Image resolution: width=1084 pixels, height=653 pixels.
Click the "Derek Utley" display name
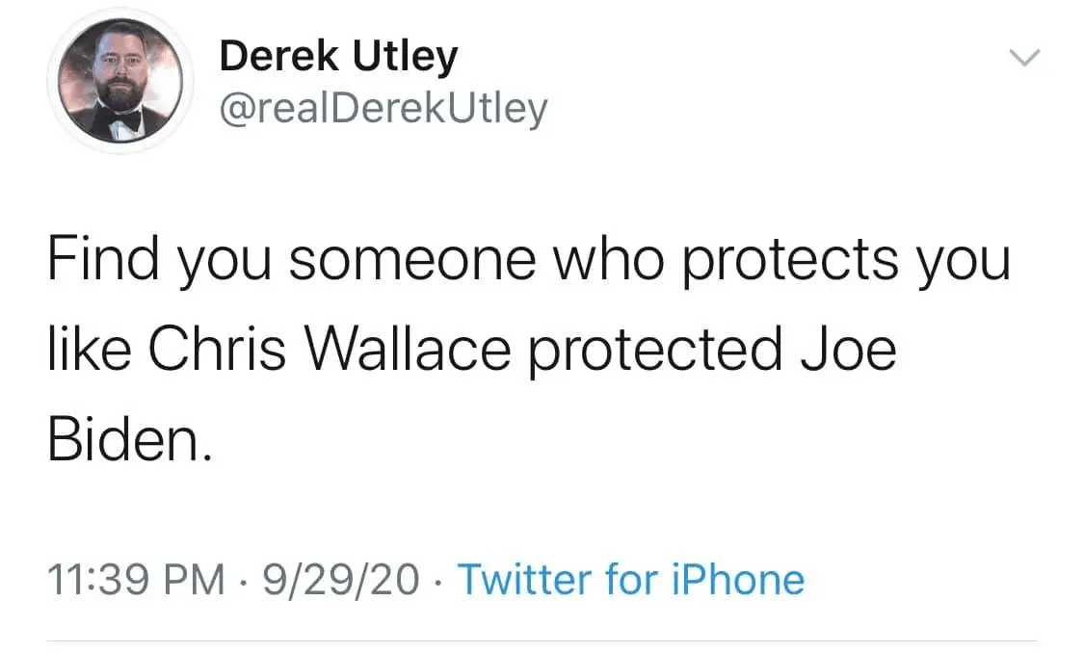pyautogui.click(x=338, y=58)
